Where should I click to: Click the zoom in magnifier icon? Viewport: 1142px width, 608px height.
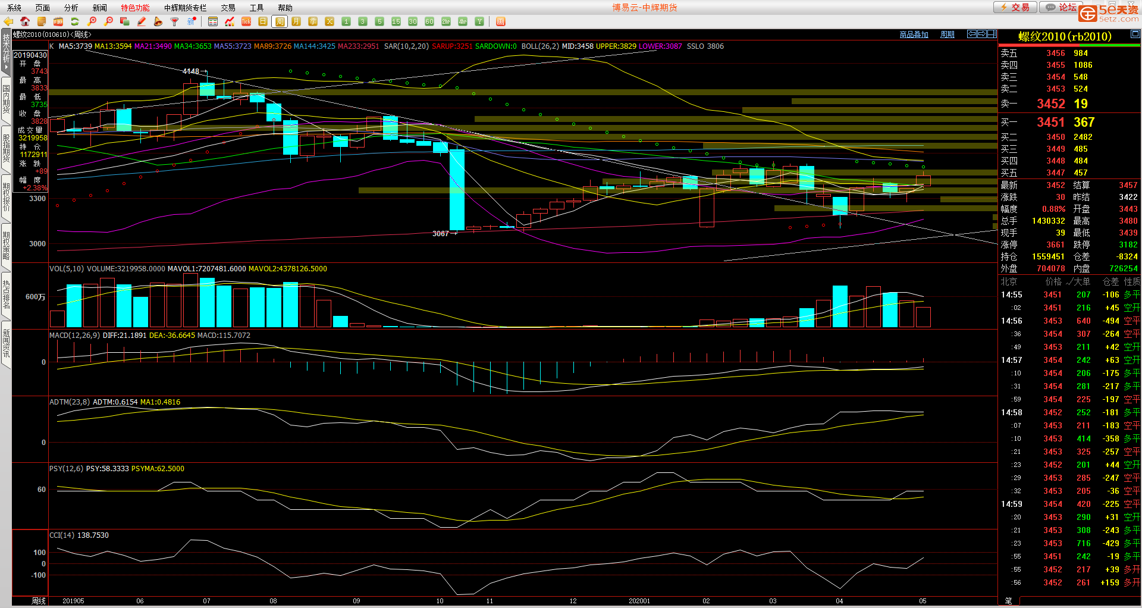(92, 21)
